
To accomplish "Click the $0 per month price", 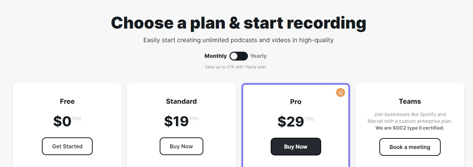I will coord(67,121).
